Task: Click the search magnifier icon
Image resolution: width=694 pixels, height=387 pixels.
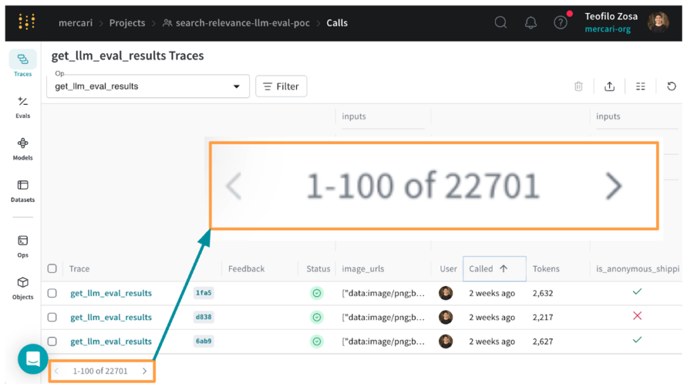Action: (x=501, y=22)
